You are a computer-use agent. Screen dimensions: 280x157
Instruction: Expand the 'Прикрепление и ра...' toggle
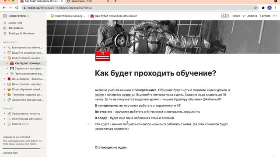tap(7, 74)
